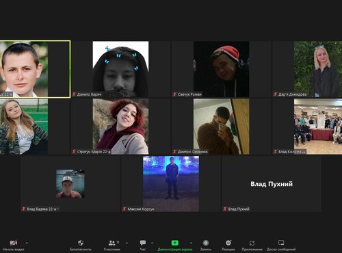The width and height of the screenshot is (342, 253).
Task: Click muted mic icon of Дар'я Демидова
Action: 276,94
